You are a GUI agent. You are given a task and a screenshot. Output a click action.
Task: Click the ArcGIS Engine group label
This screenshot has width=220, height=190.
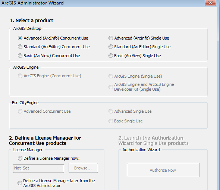point(26,67)
